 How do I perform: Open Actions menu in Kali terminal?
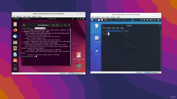pos(109,28)
